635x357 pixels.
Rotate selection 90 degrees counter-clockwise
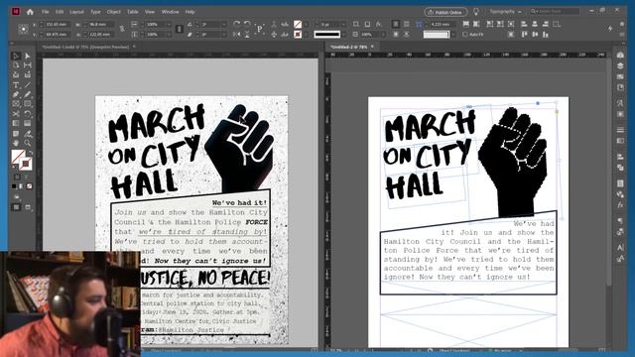pyautogui.click(x=247, y=24)
